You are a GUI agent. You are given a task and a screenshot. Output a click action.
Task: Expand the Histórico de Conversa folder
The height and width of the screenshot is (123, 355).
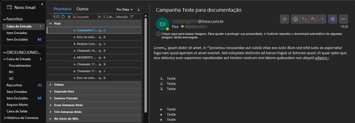(x=5, y=118)
